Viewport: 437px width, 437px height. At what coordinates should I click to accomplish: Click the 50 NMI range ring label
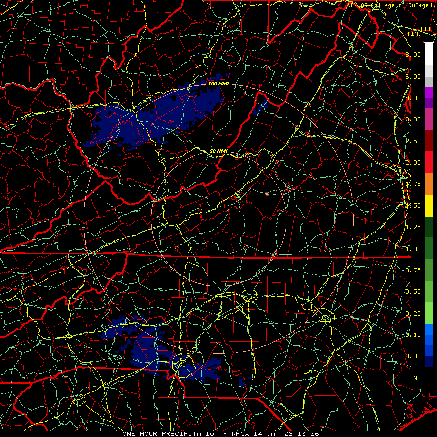[x=218, y=151]
